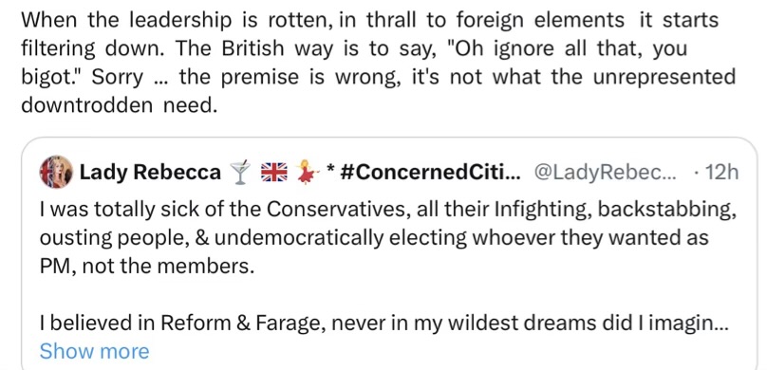The image size is (767, 370).
Task: Click the 'filtering down. The British way' line
Action: [354, 49]
